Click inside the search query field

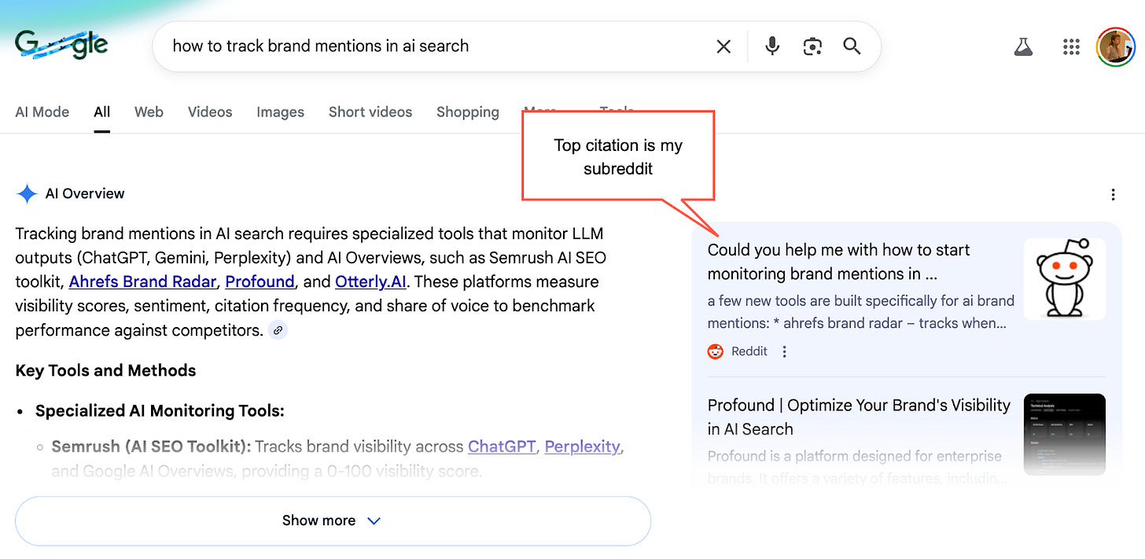click(x=433, y=46)
